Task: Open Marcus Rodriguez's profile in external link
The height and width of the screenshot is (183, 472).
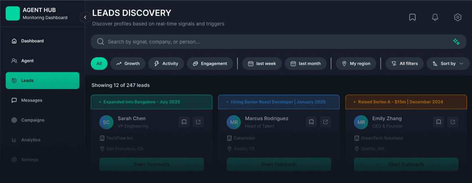Action: 326,122
